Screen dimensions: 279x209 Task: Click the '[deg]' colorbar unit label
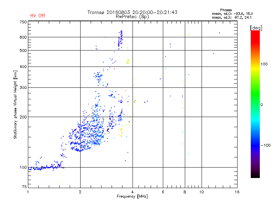256,28
